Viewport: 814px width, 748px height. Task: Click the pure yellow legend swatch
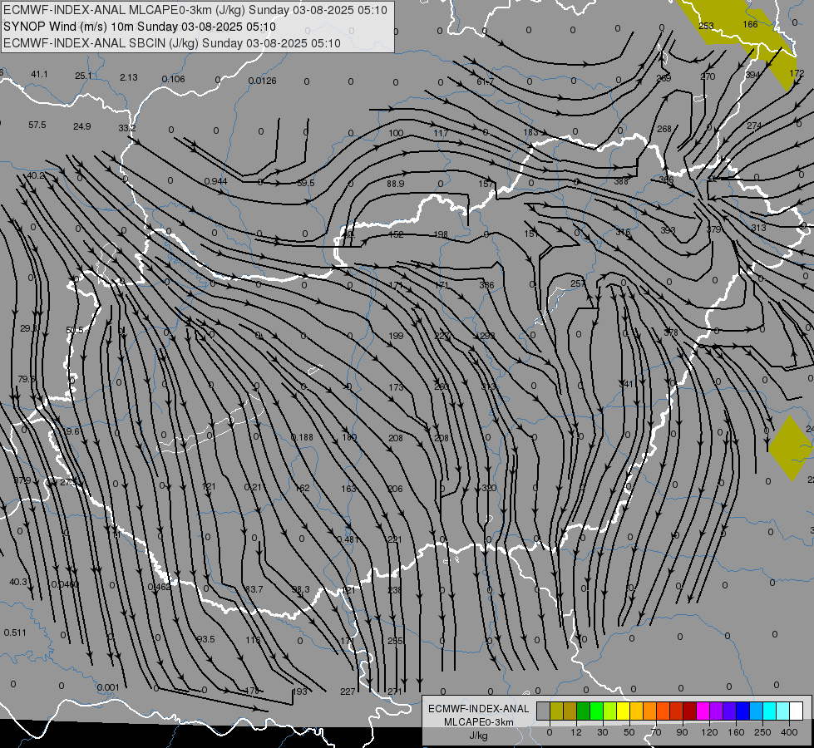coord(623,711)
